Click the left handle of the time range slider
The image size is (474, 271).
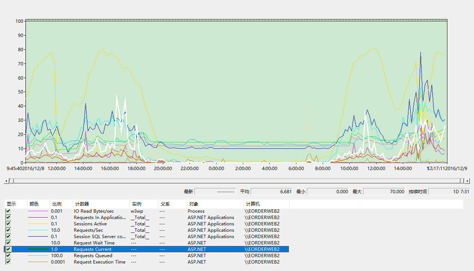[12, 181]
